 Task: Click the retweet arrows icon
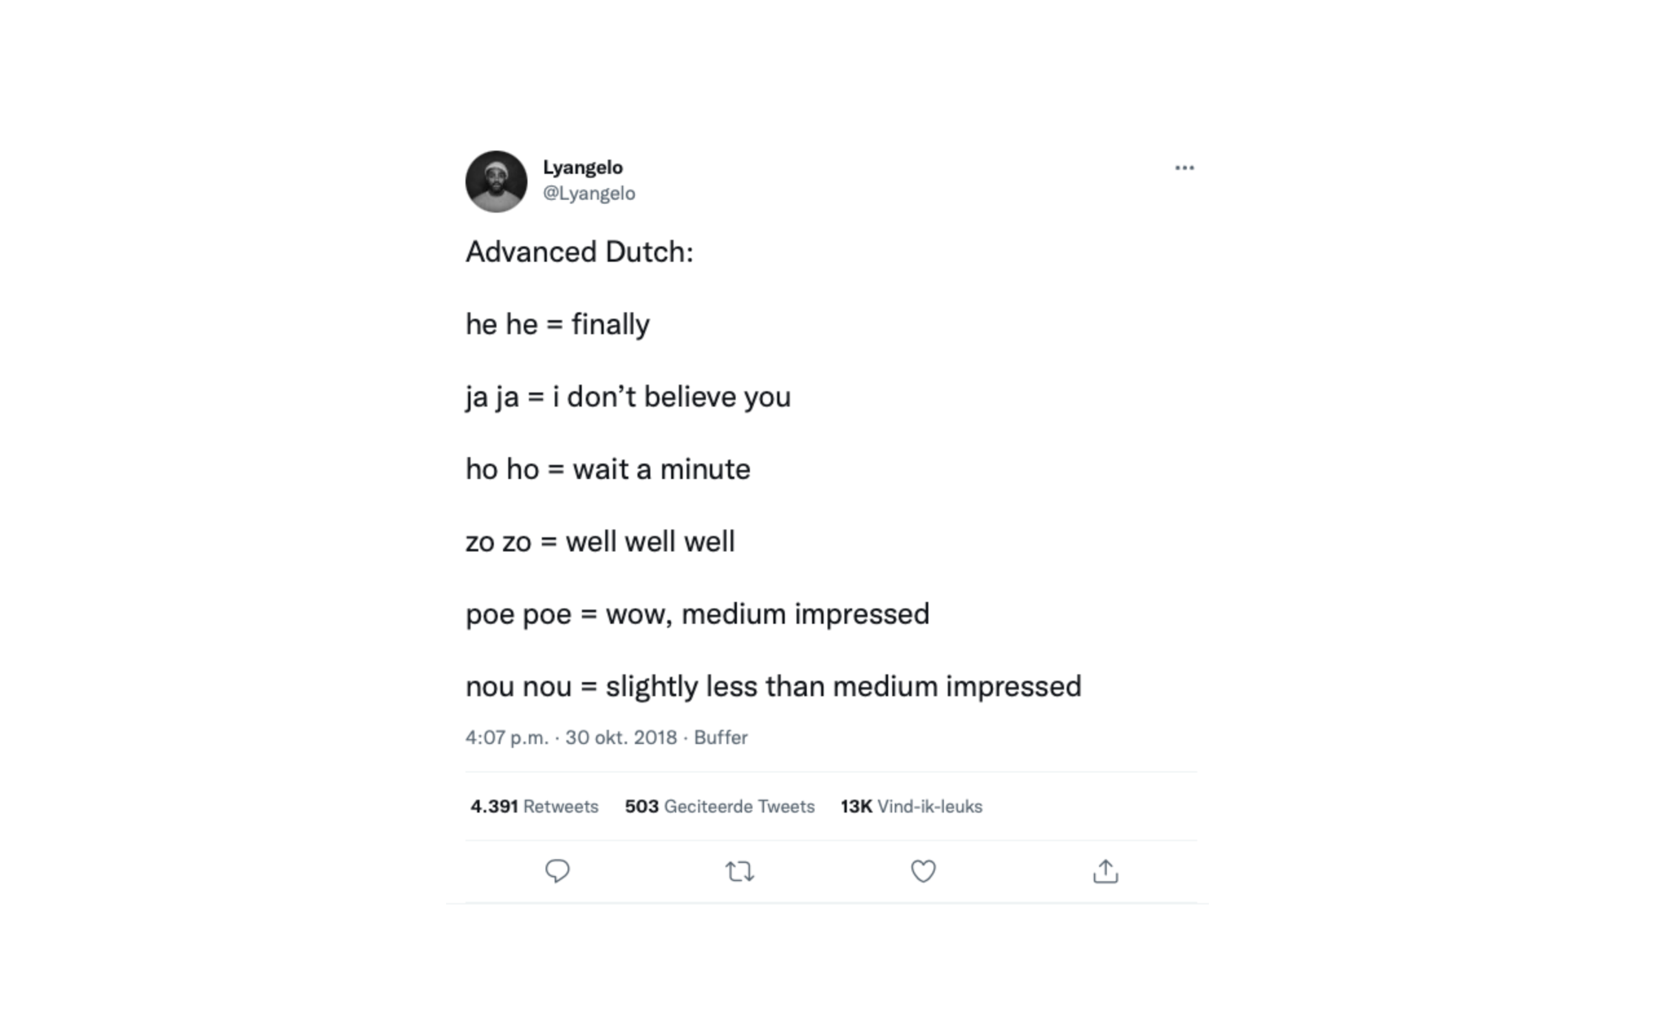[740, 871]
